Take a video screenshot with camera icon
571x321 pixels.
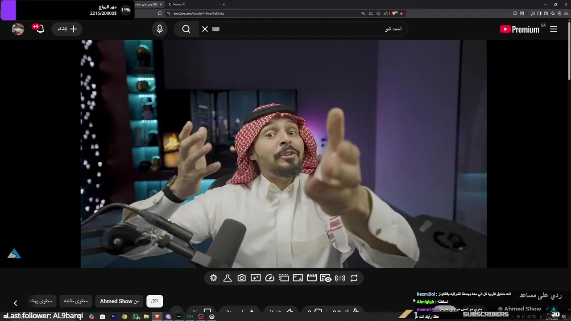(241, 278)
